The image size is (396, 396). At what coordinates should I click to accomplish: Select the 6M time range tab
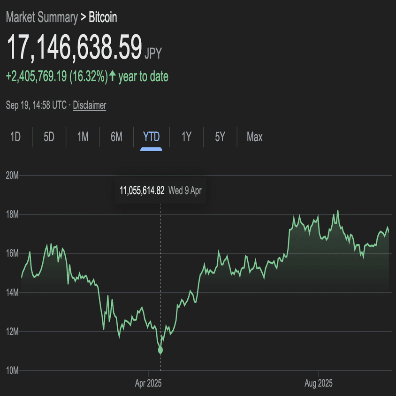click(x=117, y=137)
